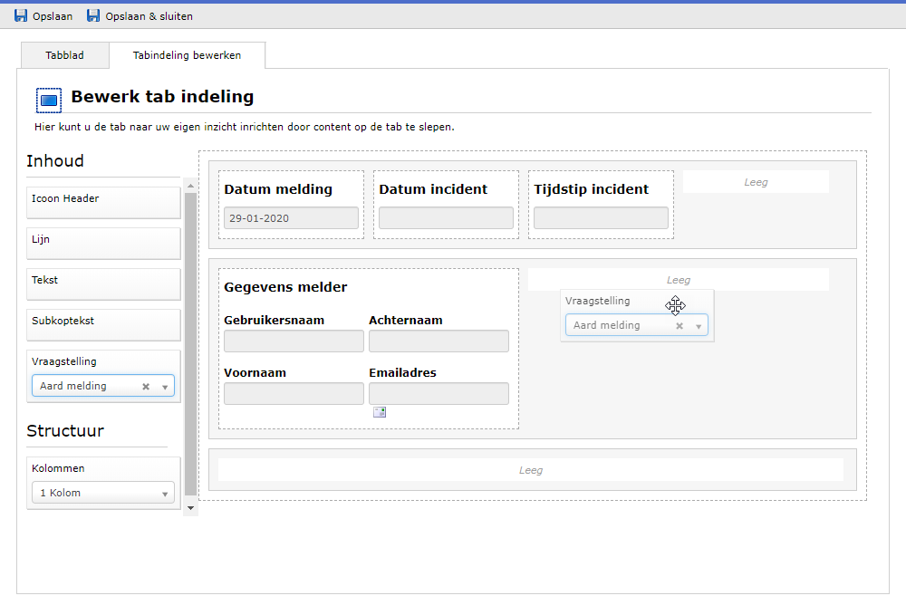Clear the Aard melding selection on the canvas block
Image resolution: width=906 pixels, height=615 pixels.
pos(679,324)
